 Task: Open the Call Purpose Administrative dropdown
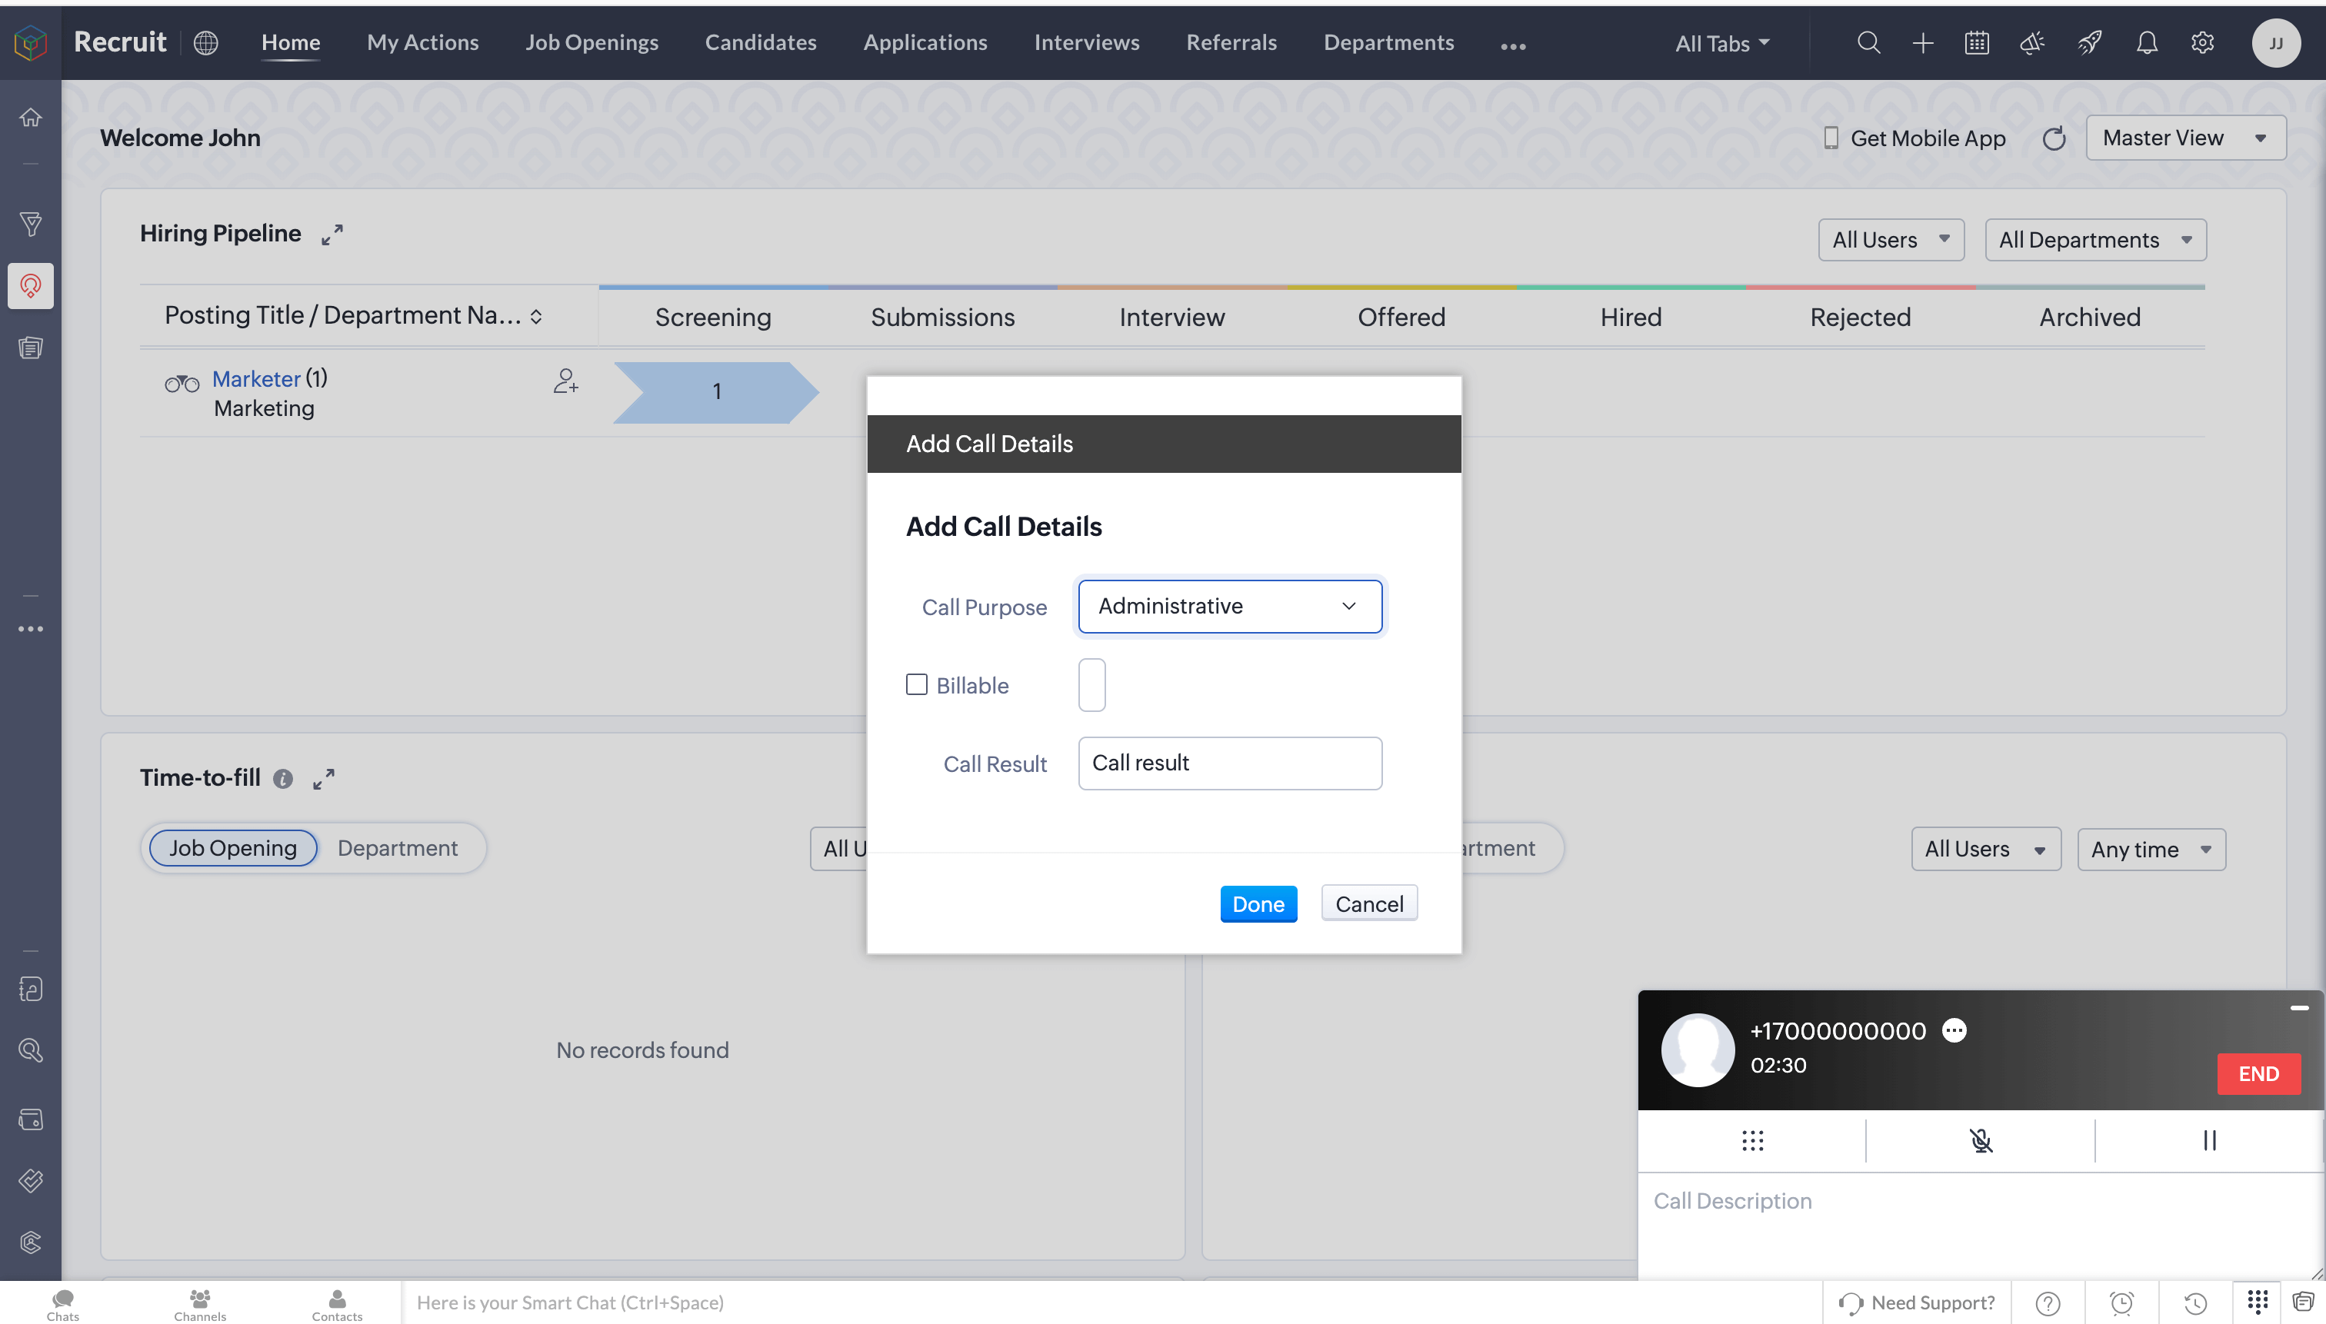[x=1229, y=607]
